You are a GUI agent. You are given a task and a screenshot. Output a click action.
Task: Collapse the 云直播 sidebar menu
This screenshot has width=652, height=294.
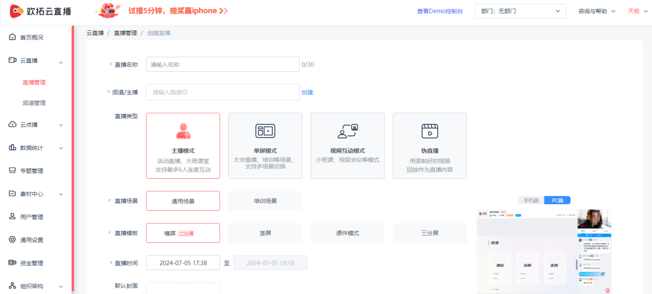click(61, 61)
